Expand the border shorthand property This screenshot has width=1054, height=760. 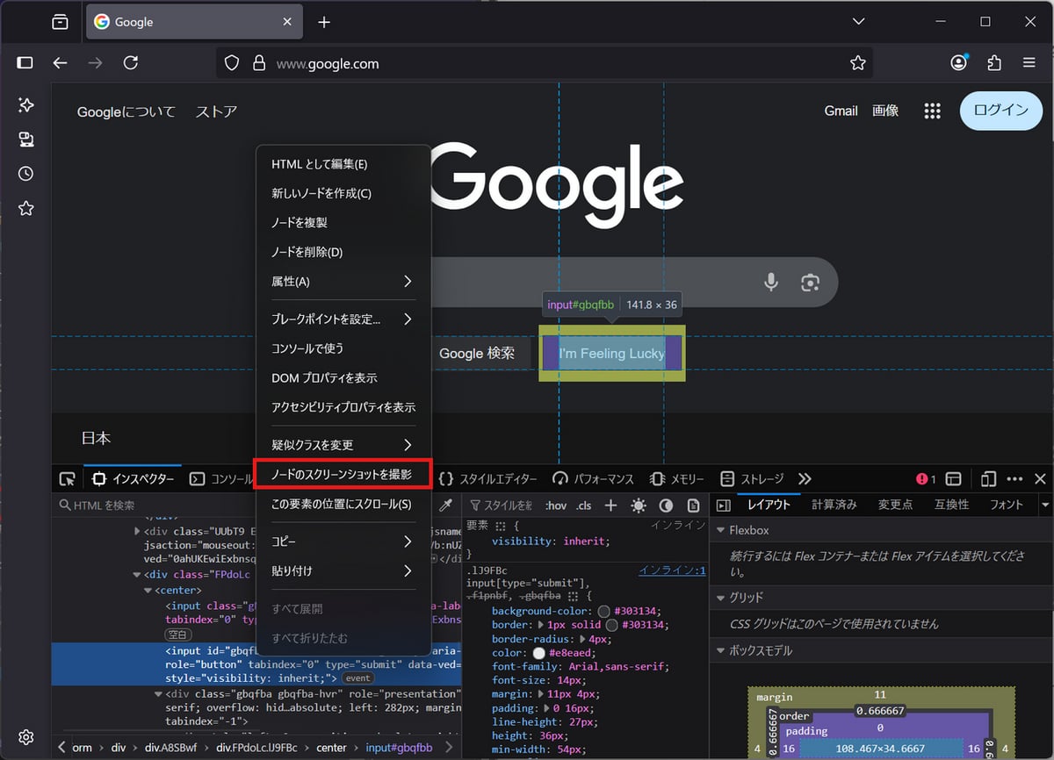click(x=541, y=625)
